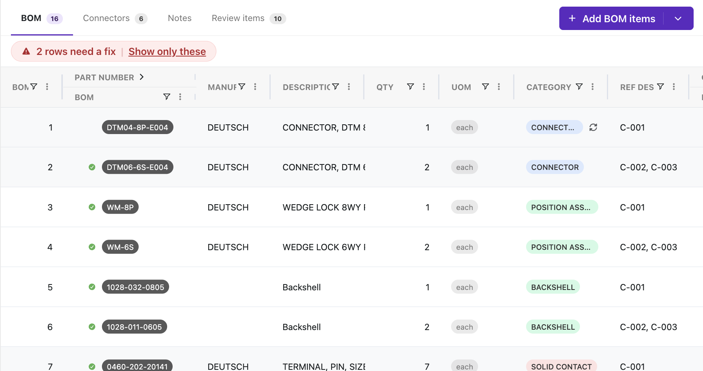Open the Review items tab
The image size is (703, 371).
tap(249, 18)
